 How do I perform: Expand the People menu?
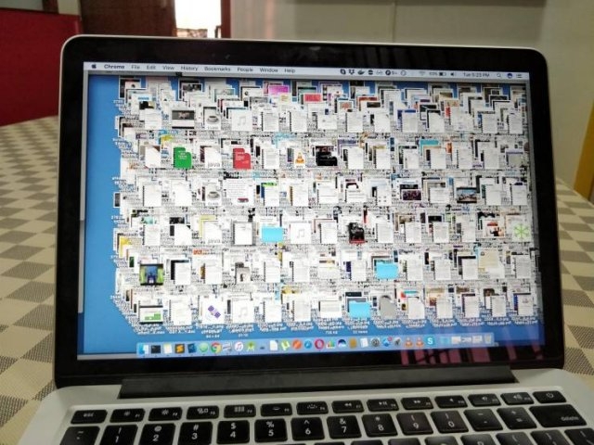pyautogui.click(x=245, y=70)
